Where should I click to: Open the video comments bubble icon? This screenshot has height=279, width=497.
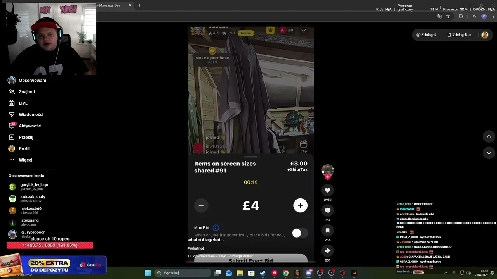[327, 210]
